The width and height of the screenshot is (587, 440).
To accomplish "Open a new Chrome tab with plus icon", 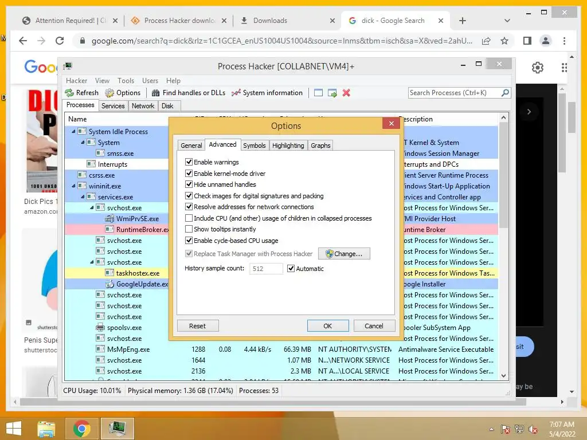I will click(463, 21).
